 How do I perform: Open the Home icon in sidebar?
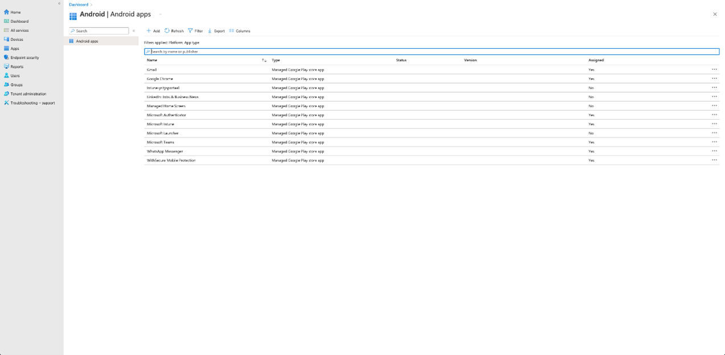tap(6, 12)
